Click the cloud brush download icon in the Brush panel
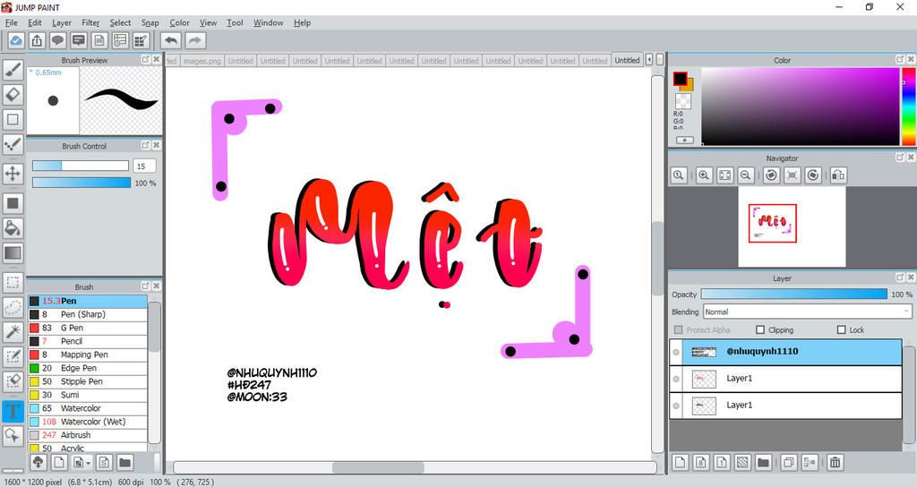Image resolution: width=917 pixels, height=487 pixels. tap(38, 463)
